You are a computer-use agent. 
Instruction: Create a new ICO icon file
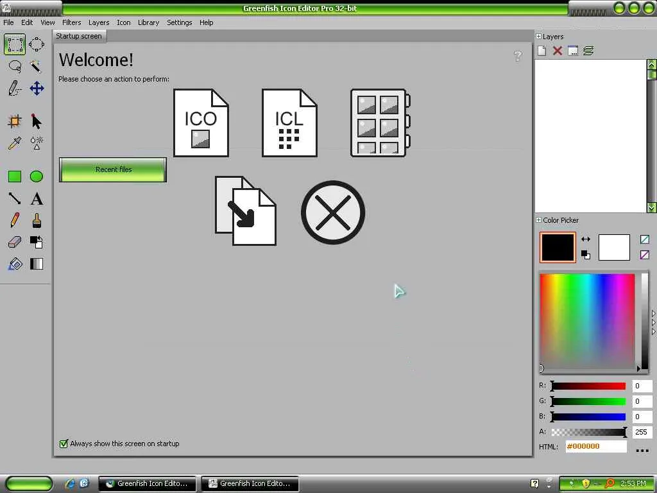tap(201, 123)
